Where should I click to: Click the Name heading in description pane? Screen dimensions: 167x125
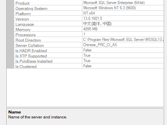point(14,112)
